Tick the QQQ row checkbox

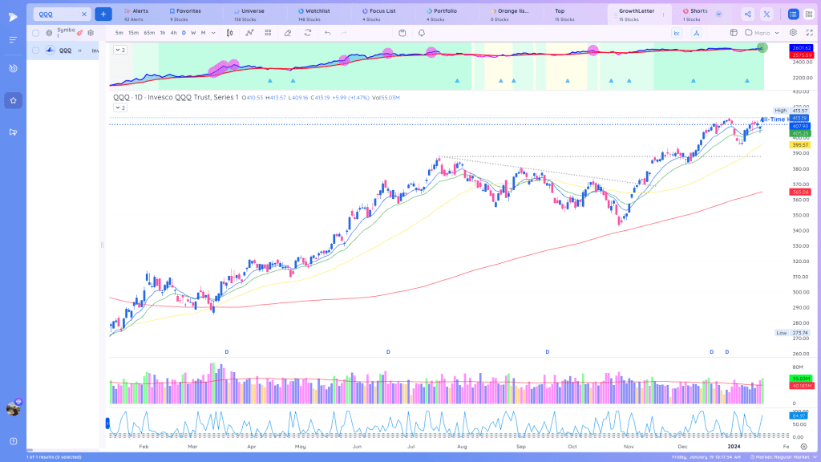35,51
